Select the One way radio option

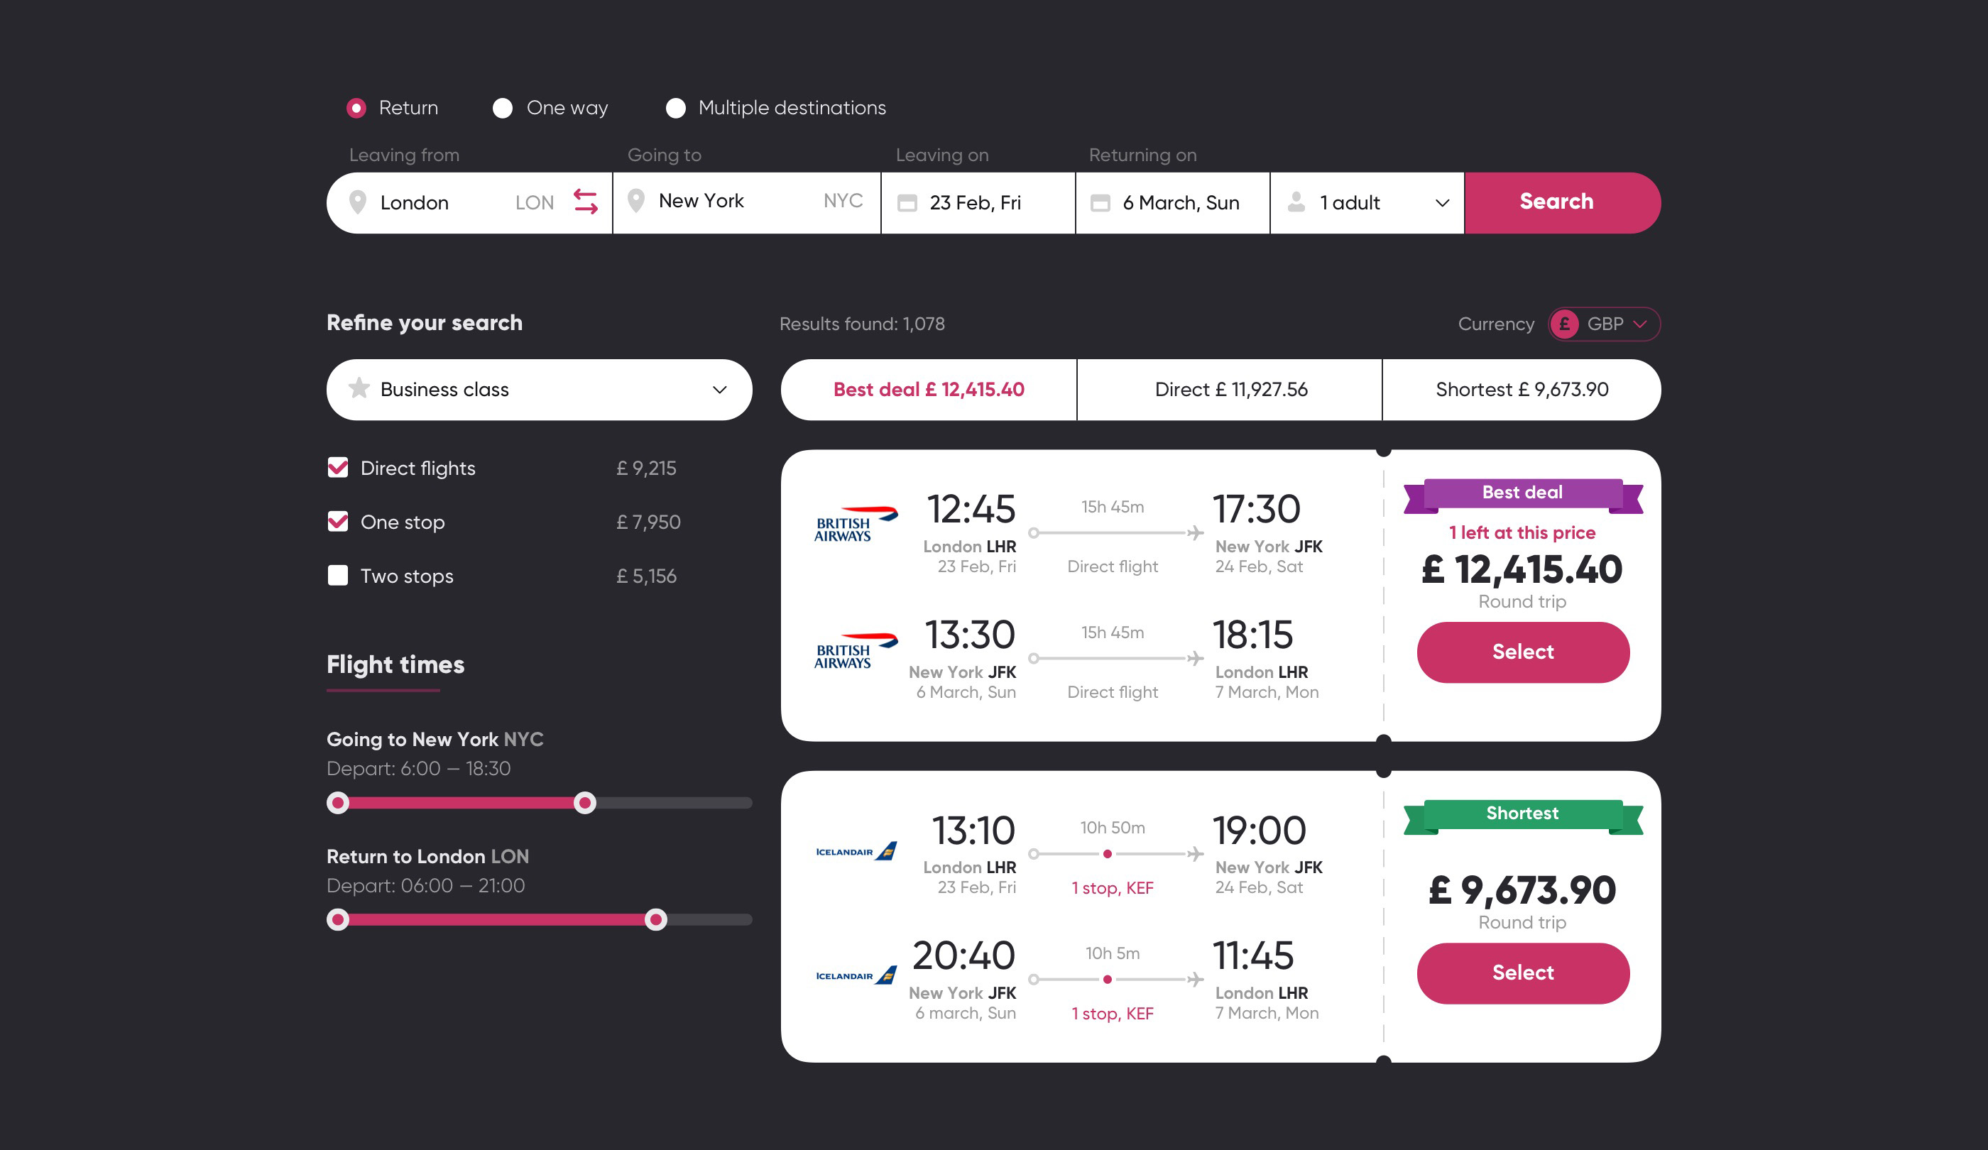503,108
